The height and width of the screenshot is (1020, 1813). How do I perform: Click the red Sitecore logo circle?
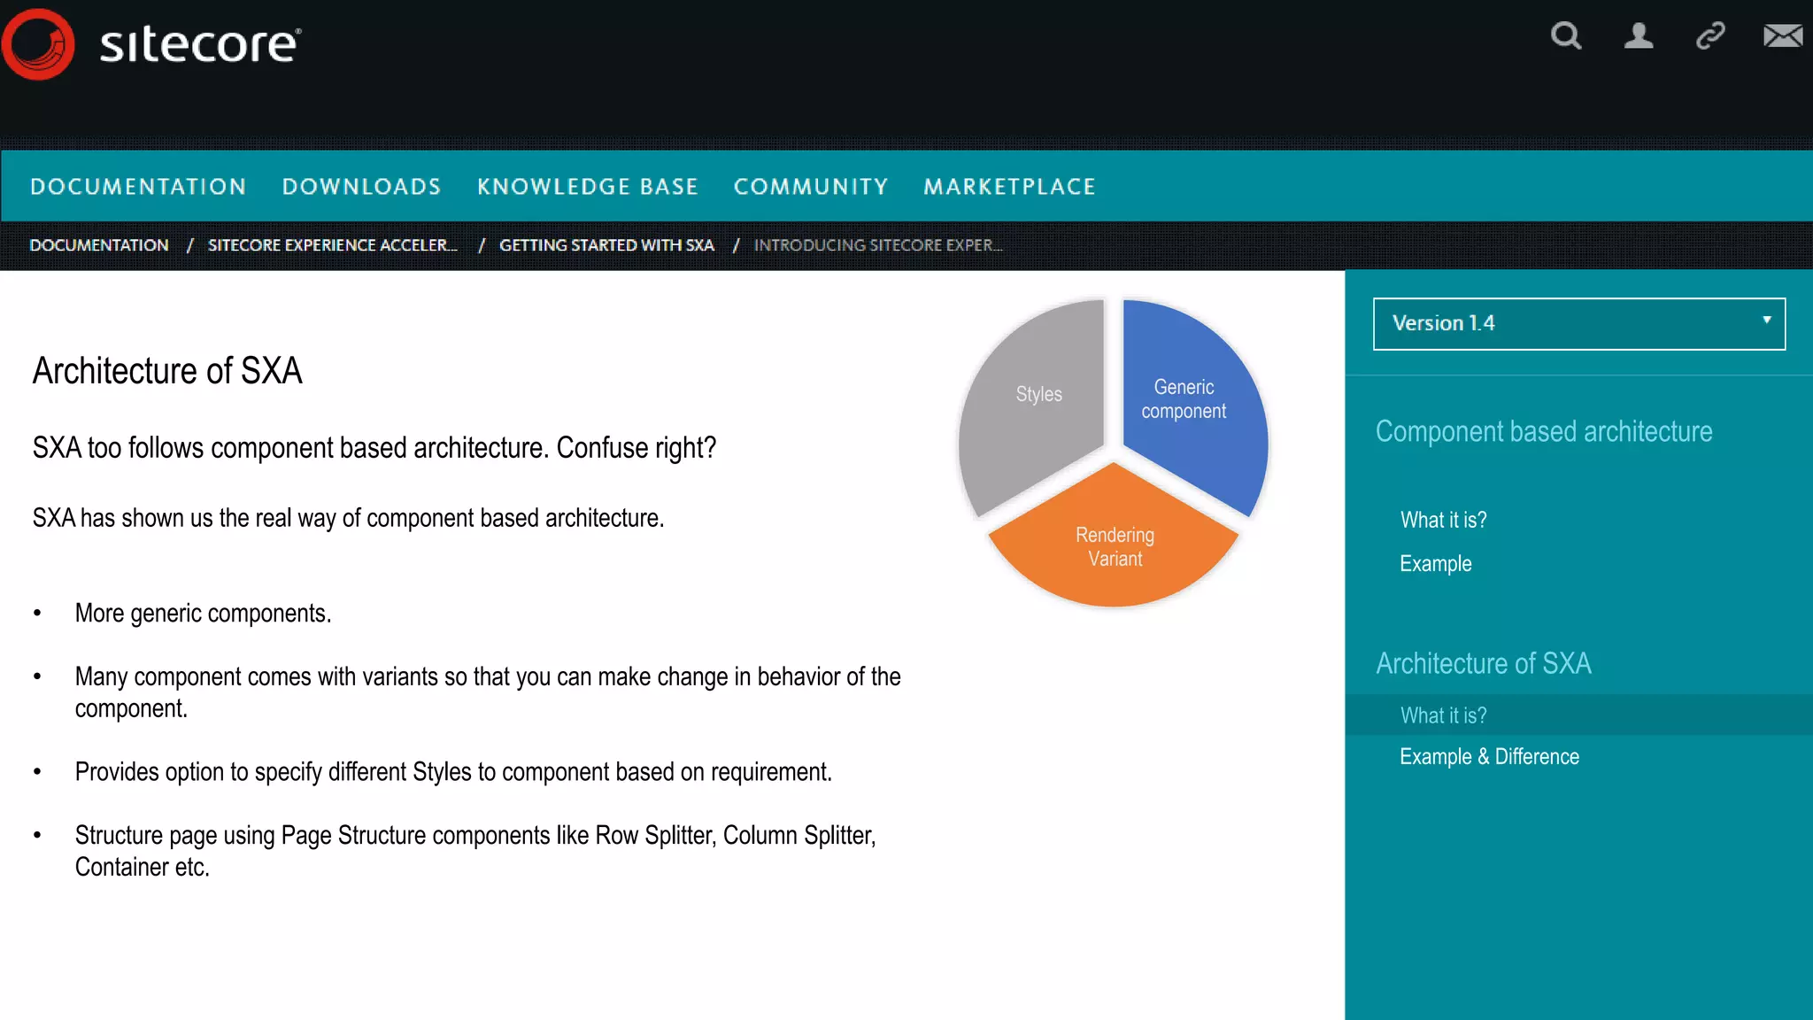pos(38,44)
